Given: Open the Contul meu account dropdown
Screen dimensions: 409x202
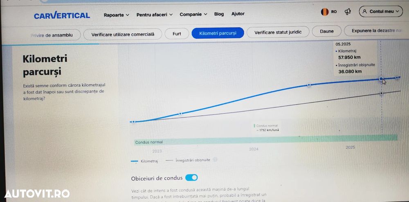Looking at the screenshot, I should (x=381, y=11).
